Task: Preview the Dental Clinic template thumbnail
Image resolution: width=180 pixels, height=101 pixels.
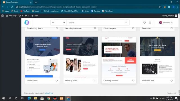Action: point(42,57)
